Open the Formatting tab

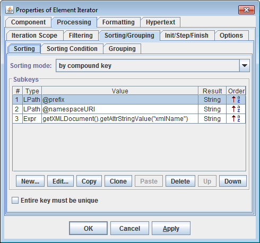coord(118,22)
